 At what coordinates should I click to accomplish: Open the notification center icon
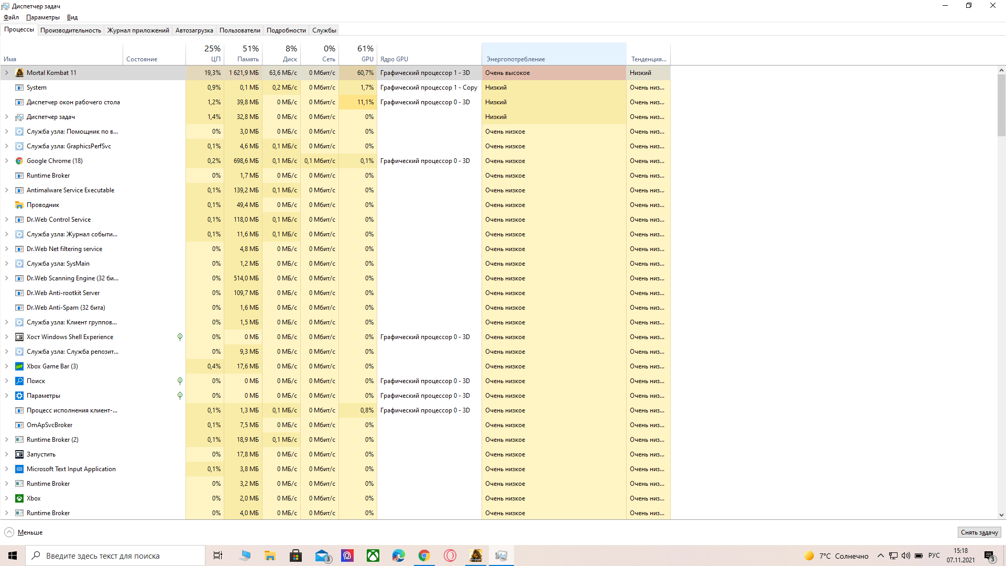click(x=989, y=556)
